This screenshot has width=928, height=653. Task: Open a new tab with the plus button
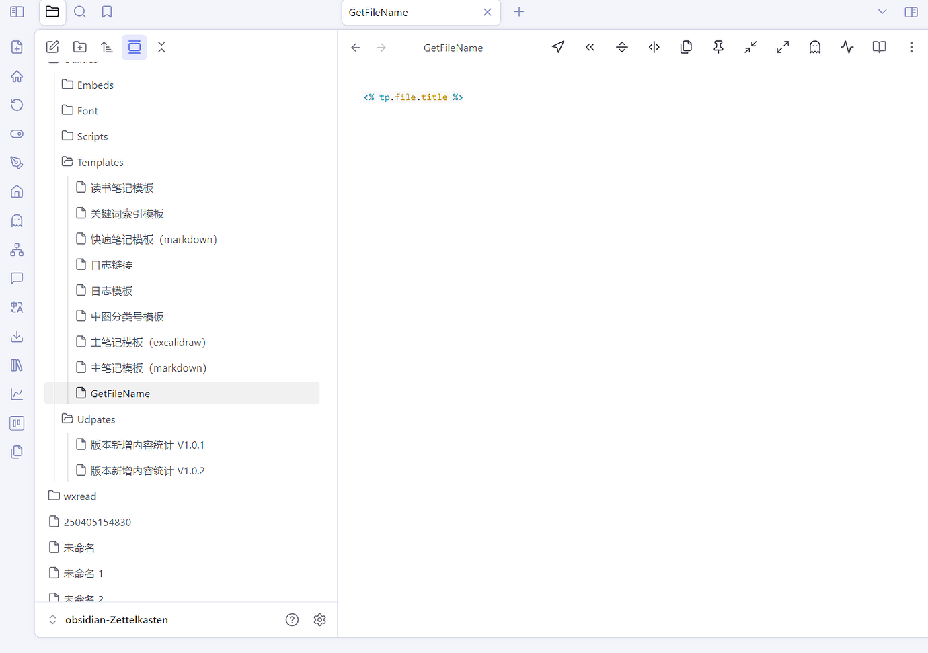(519, 12)
